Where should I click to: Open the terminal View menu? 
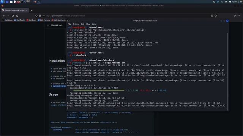coord(88,24)
